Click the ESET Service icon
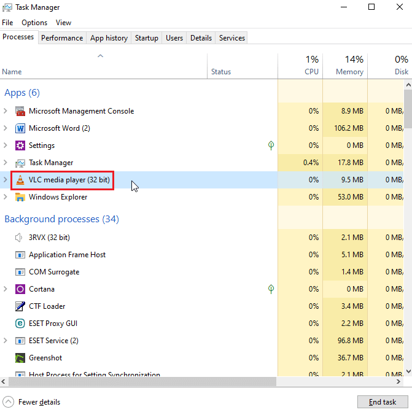The height and width of the screenshot is (415, 412). [x=20, y=341]
